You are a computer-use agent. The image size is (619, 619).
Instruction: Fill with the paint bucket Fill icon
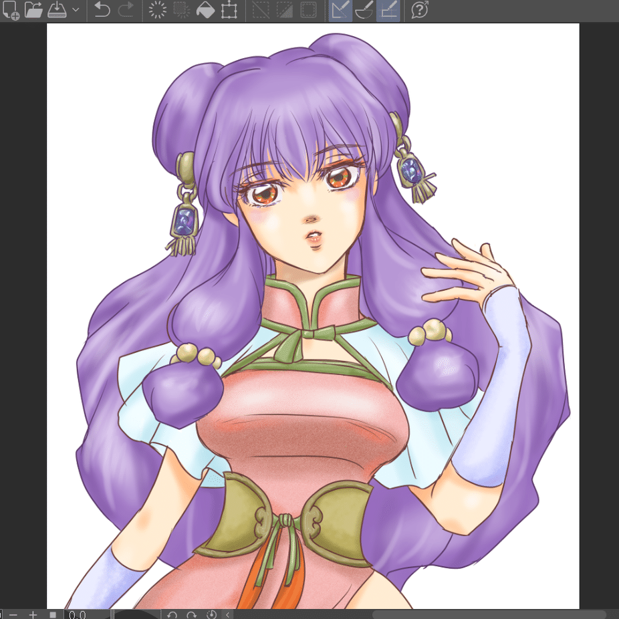tap(205, 10)
